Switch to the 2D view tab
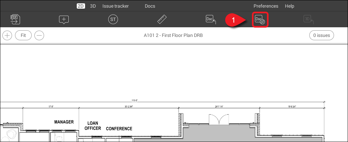 [81, 6]
